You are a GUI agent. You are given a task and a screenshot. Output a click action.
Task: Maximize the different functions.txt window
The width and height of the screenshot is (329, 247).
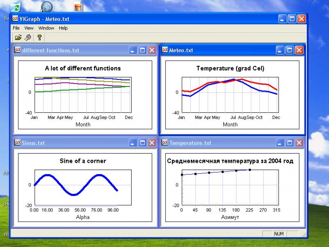click(x=143, y=50)
